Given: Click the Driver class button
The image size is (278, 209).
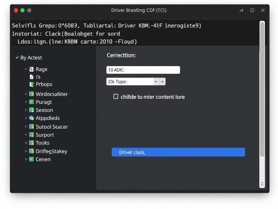Looking at the screenshot, I should [x=178, y=152].
